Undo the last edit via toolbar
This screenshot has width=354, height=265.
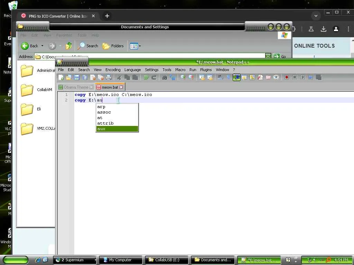[x=146, y=78]
